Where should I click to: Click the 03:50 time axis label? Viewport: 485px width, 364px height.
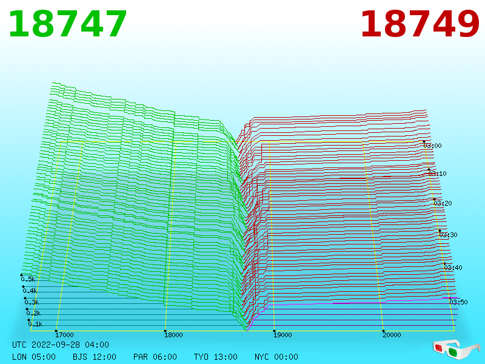click(459, 302)
